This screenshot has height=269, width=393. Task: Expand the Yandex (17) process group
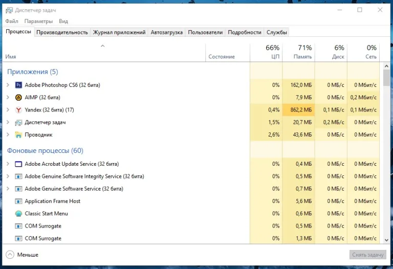(x=8, y=110)
